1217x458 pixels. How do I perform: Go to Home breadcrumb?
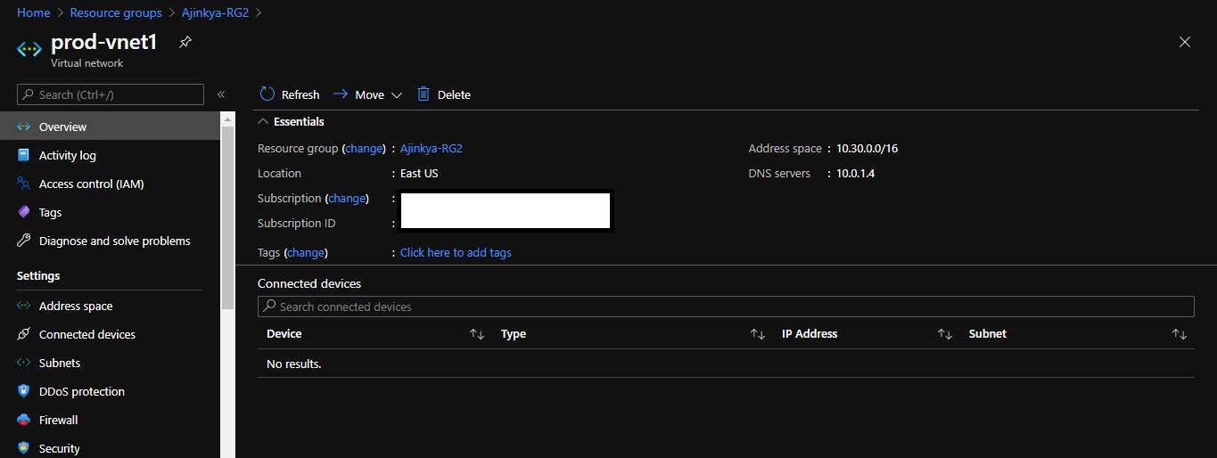coord(34,12)
